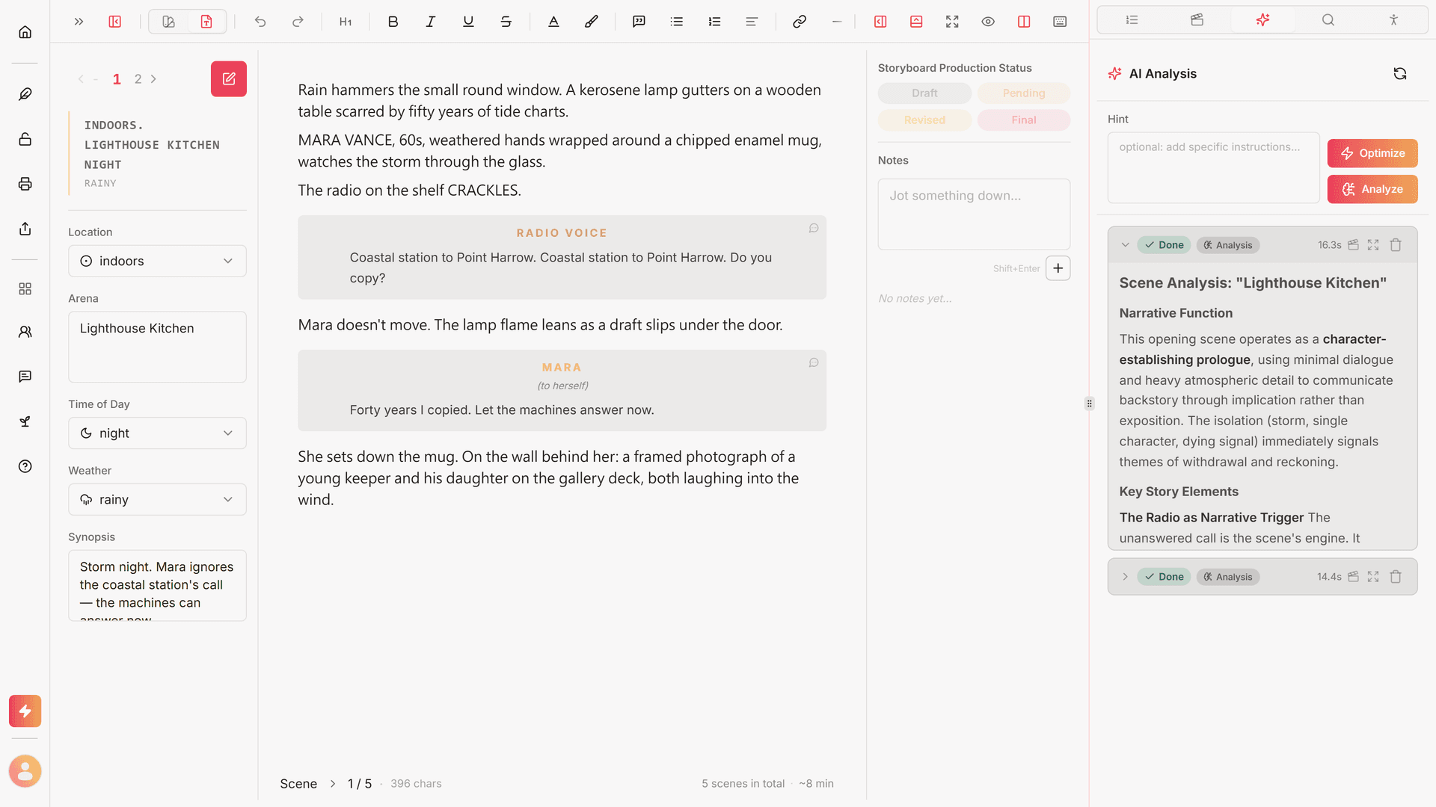Toggle bulleted list
Screen dimensions: 1436x807
[x=677, y=22]
